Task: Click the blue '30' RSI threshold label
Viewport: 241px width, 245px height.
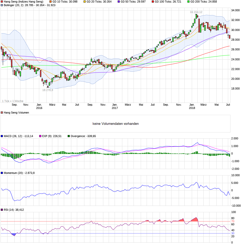Action: click(x=233, y=233)
